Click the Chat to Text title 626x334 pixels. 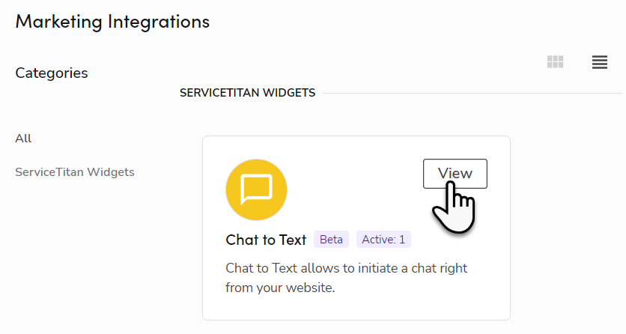(x=266, y=240)
